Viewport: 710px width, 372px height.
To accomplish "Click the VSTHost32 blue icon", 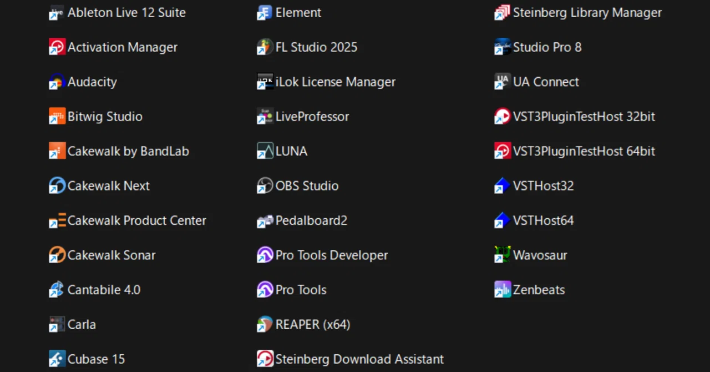I will (x=503, y=186).
